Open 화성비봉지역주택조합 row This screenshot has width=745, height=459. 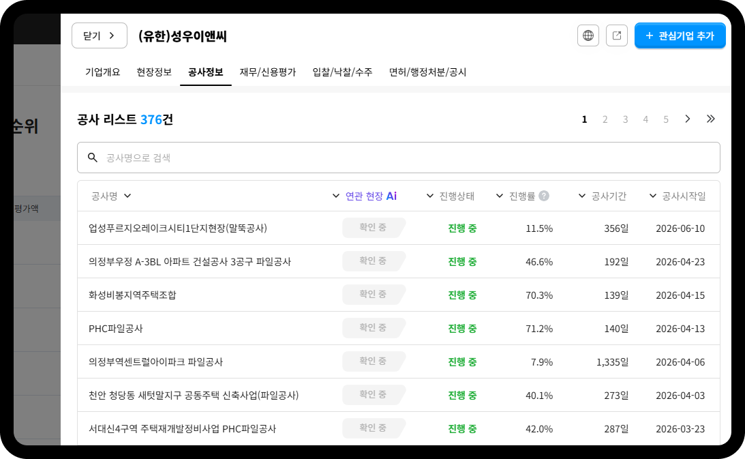399,295
